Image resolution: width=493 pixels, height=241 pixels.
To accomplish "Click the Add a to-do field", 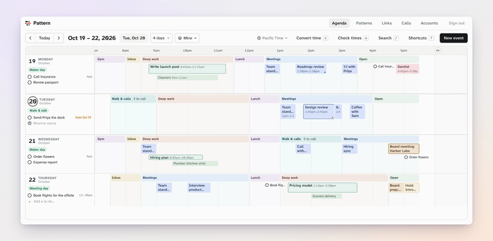I will [x=44, y=202].
